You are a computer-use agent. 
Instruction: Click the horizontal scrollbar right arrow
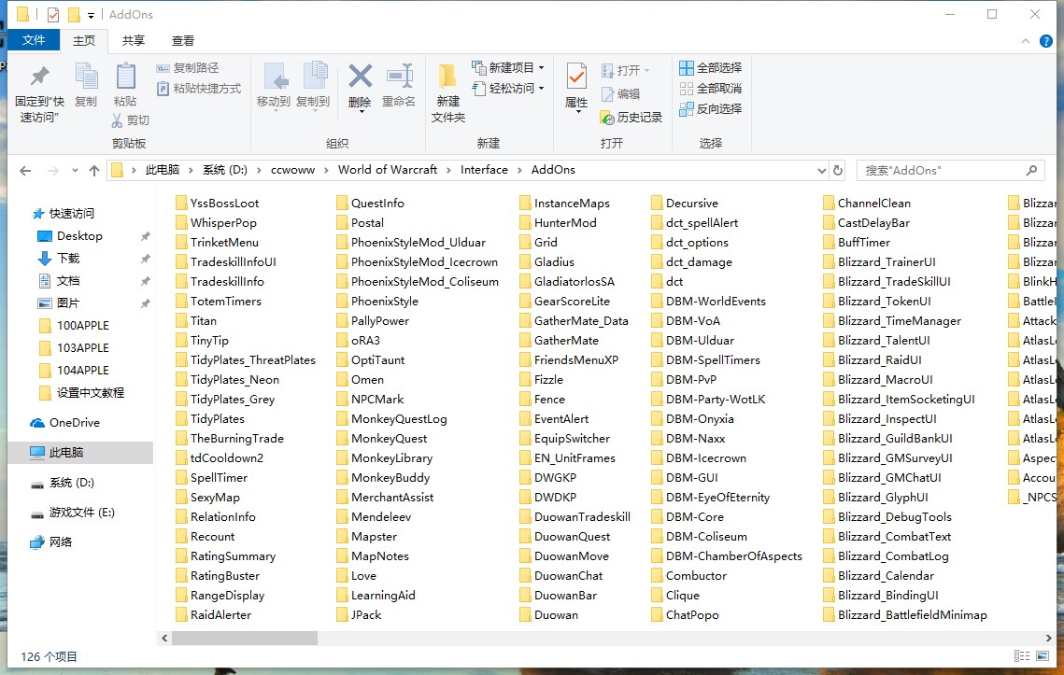coord(1049,639)
